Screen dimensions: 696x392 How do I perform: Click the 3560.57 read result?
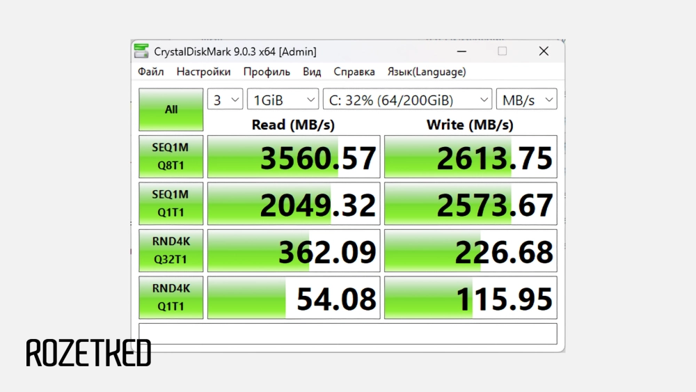[294, 157]
